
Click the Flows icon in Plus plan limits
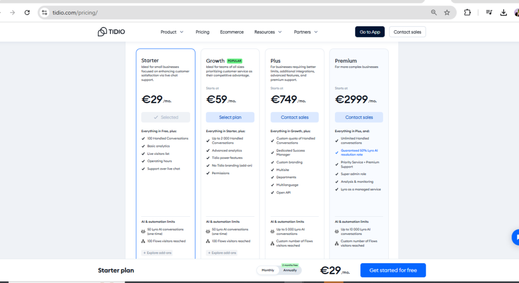(272, 244)
